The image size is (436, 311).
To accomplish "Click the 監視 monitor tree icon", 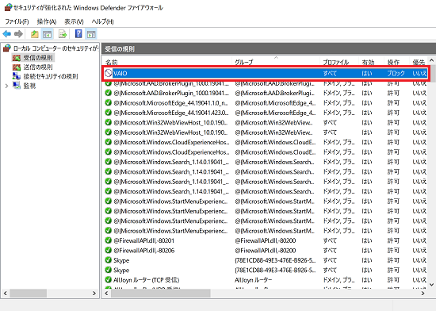I will 17,86.
